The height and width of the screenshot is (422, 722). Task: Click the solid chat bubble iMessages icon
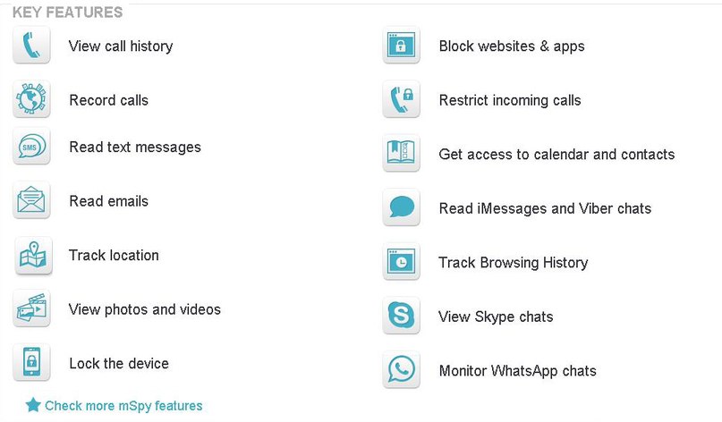pos(401,207)
